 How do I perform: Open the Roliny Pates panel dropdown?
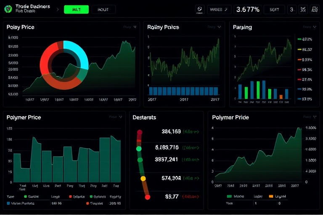point(219,27)
